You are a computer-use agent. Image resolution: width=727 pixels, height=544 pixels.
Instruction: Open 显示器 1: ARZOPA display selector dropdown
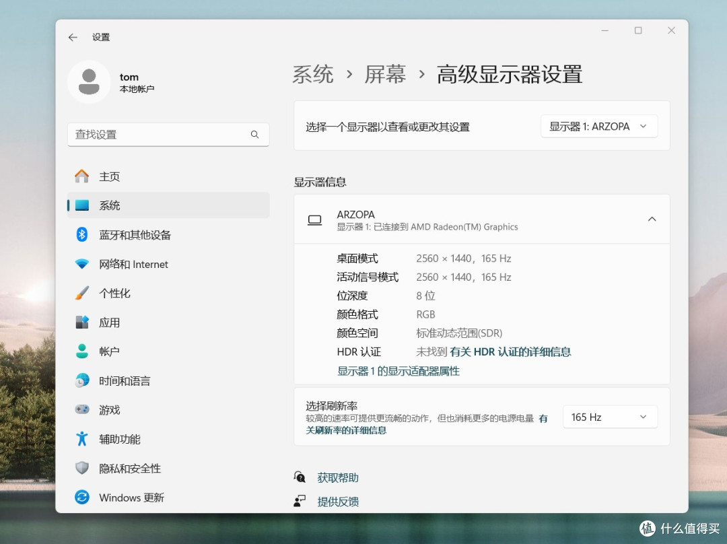599,126
